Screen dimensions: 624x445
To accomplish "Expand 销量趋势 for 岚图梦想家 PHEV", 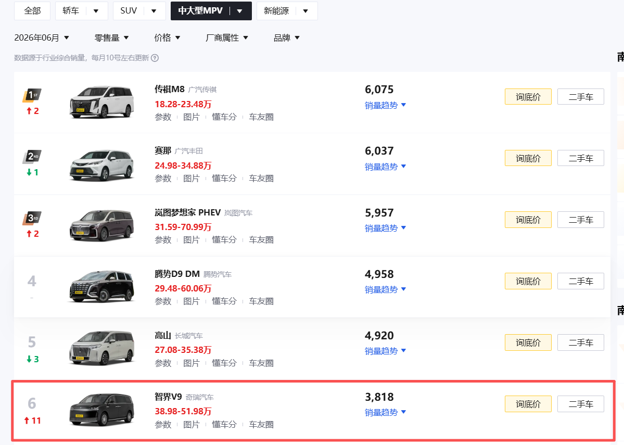I will point(385,228).
